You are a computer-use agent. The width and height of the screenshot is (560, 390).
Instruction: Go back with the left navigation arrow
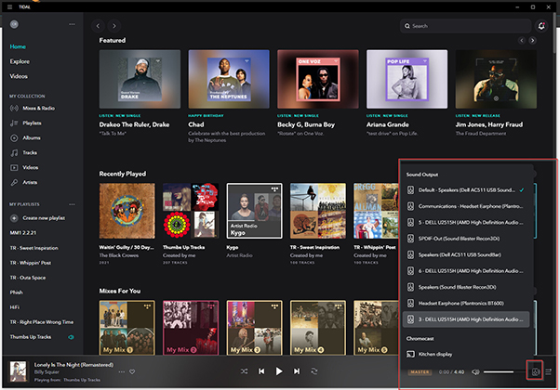pyautogui.click(x=98, y=26)
